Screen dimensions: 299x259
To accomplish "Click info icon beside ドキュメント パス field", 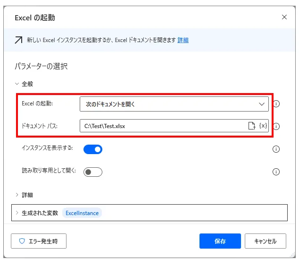I will pos(276,126).
